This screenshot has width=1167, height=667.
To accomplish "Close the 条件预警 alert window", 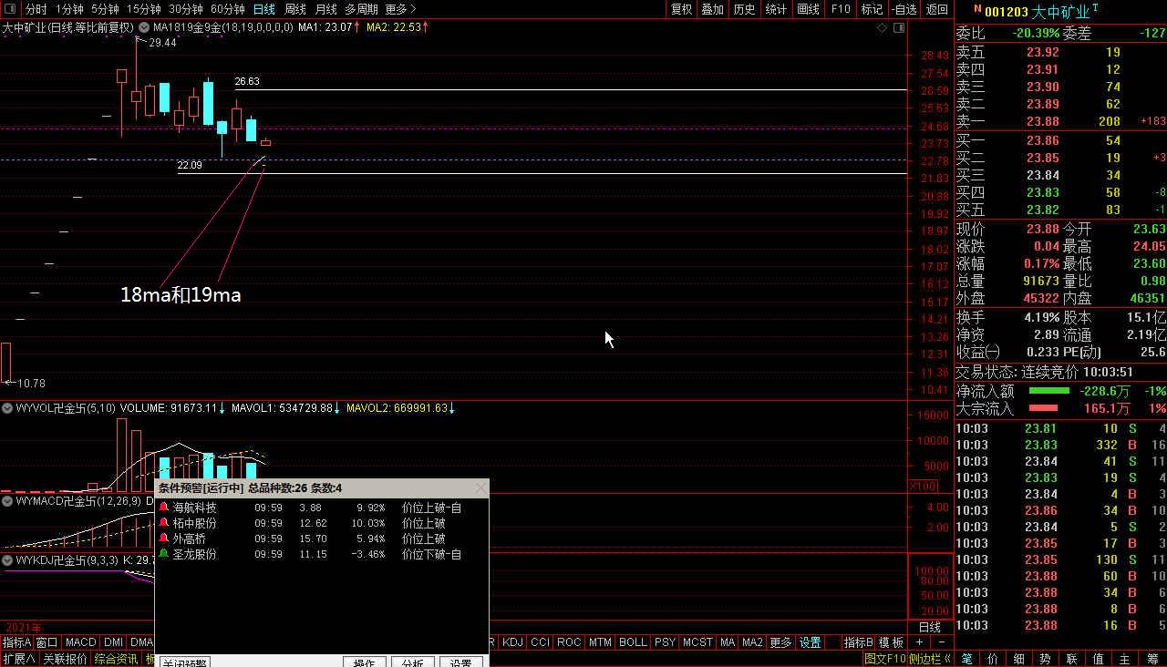I will click(x=480, y=488).
